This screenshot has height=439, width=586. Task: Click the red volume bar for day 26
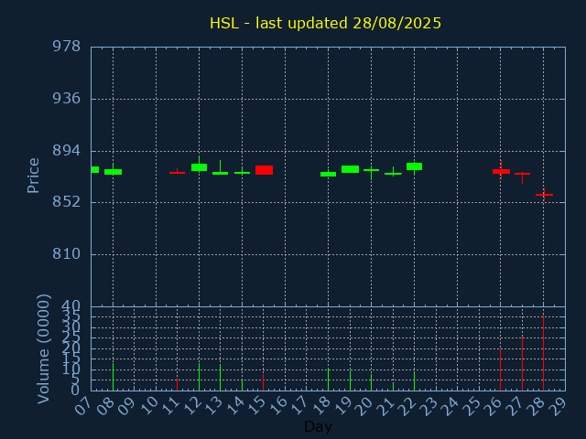(501, 369)
